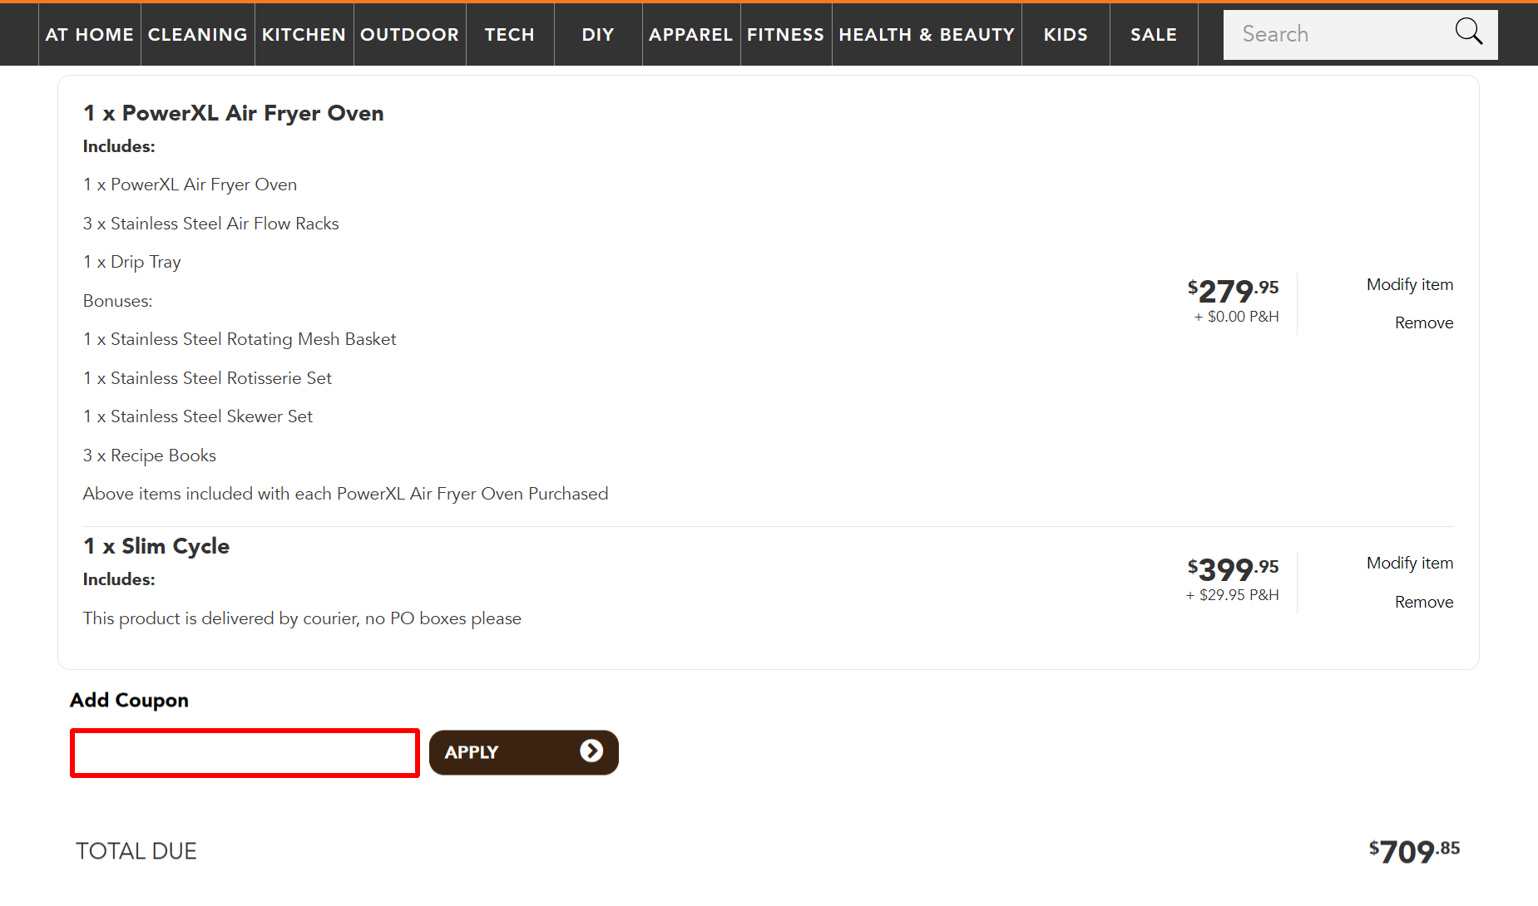Click inside the coupon code field
Viewport: 1538px width, 906px height.
(x=244, y=752)
